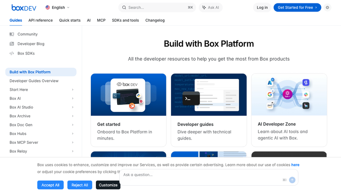
Task: Open the AI tab
Action: click(x=89, y=20)
